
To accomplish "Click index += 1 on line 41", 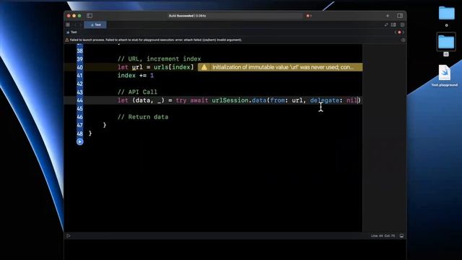I will (136, 75).
